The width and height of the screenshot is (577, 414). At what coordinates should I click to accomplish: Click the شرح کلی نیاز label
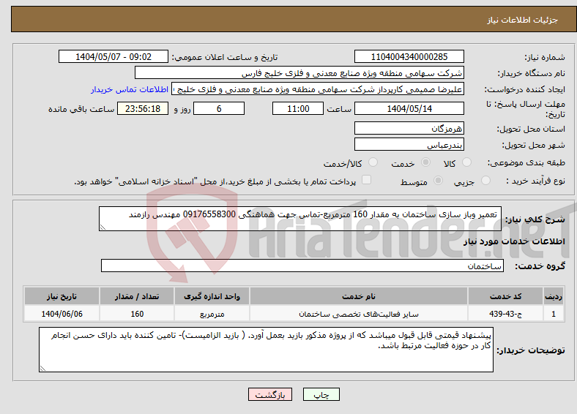535,219
